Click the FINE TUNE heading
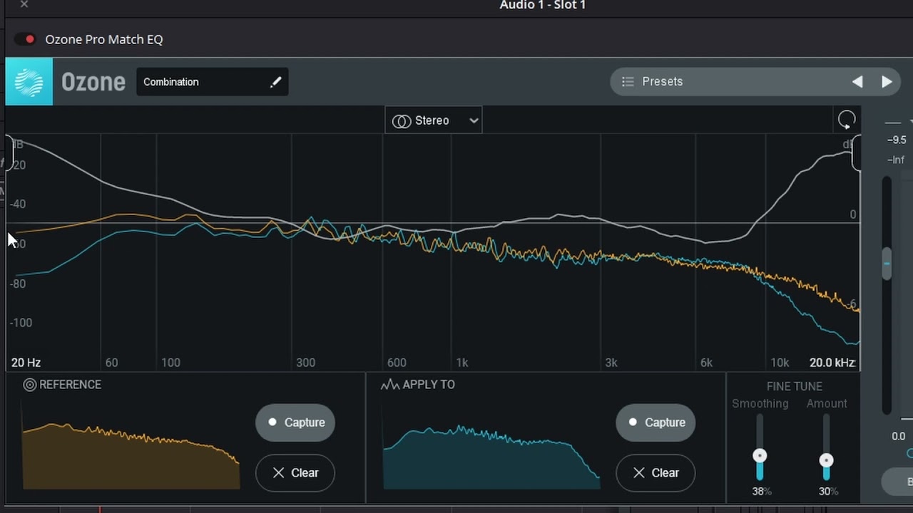Screen dimensions: 913x513 pyautogui.click(x=795, y=386)
